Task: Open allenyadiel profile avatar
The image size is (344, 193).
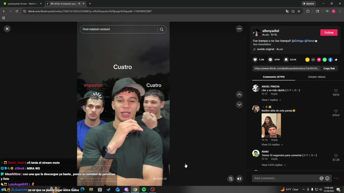Action: click(x=256, y=33)
